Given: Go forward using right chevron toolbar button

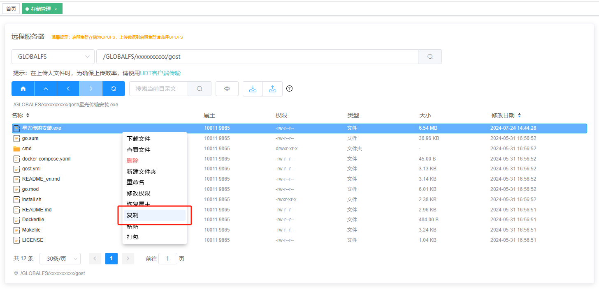Looking at the screenshot, I should [91, 89].
